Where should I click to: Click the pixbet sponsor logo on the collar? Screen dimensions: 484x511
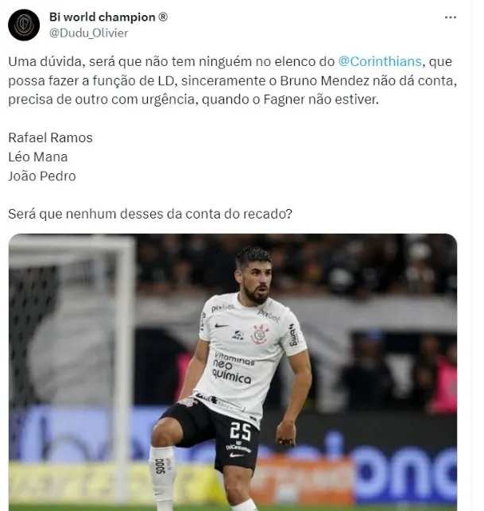click(223, 308)
